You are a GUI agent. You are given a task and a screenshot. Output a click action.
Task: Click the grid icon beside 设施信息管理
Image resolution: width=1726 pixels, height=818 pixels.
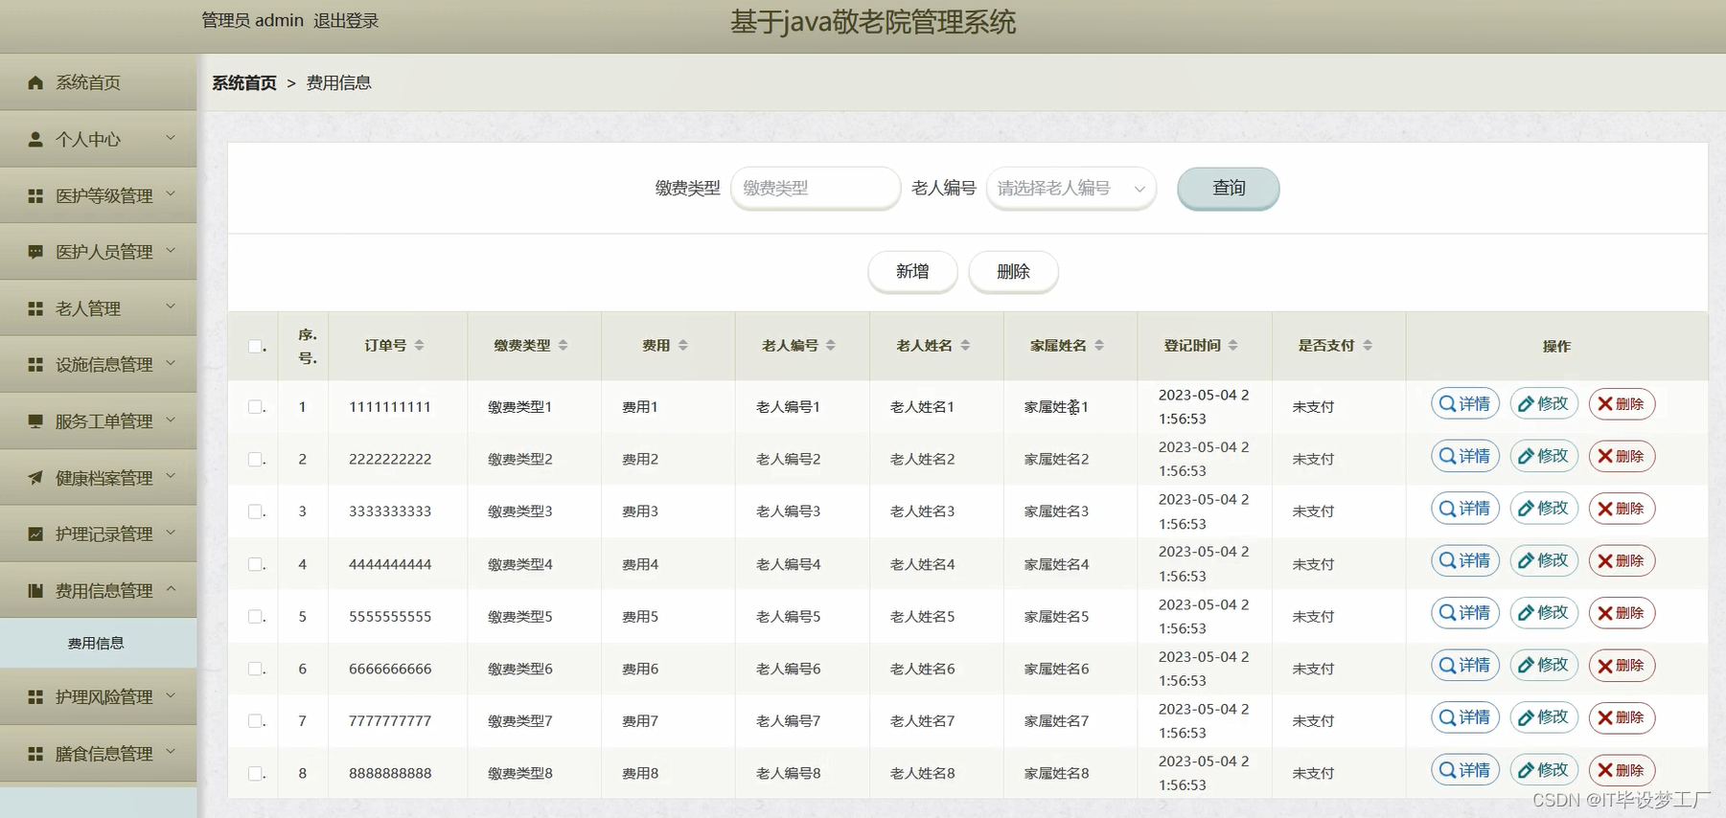(x=35, y=365)
